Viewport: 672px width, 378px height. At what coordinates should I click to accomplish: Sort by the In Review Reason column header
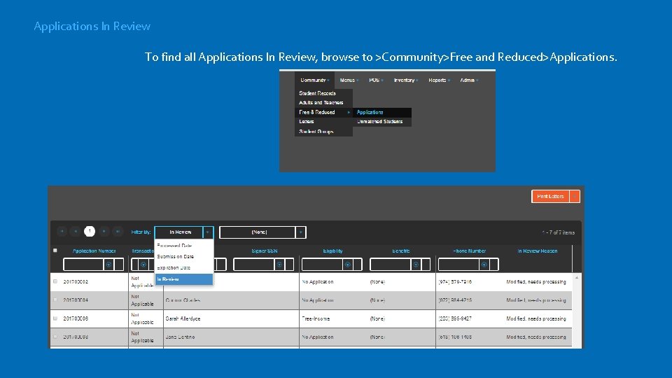538,251
